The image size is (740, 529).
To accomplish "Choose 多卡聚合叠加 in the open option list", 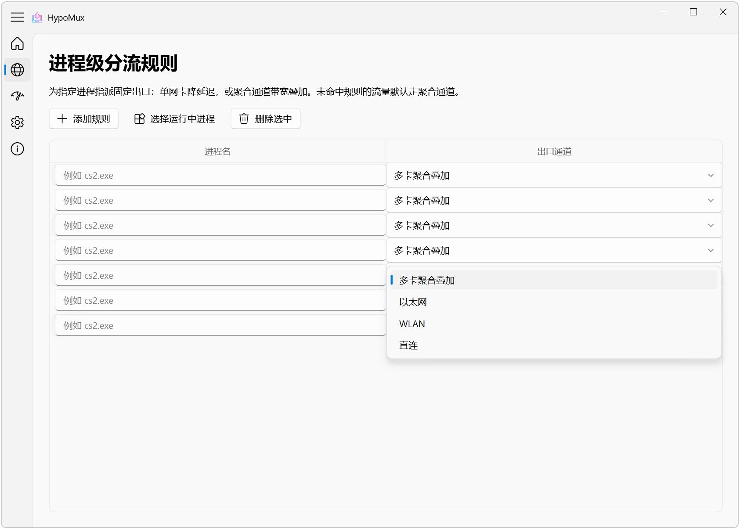I will (554, 280).
